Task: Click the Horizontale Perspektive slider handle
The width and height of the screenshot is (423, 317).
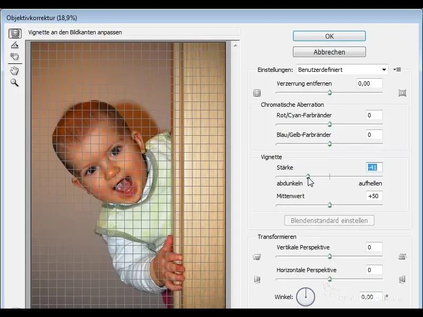Action: click(329, 279)
